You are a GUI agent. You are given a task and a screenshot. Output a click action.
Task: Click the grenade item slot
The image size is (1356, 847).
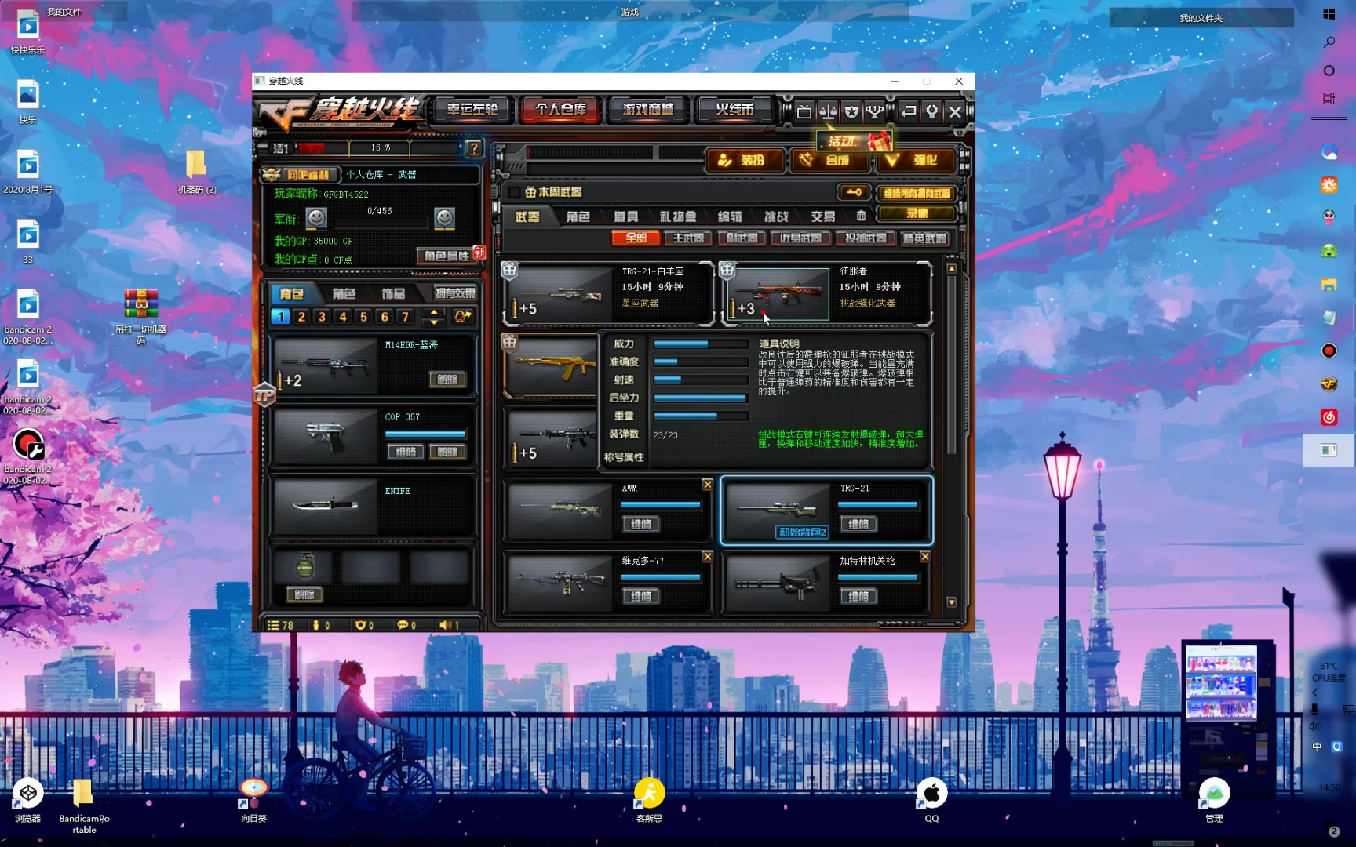[304, 567]
